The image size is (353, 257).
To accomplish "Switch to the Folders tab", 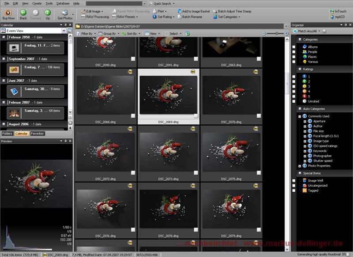I will (x=8, y=133).
